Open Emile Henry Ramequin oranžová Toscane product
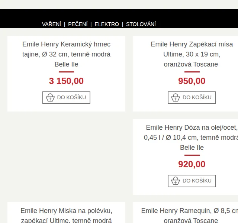238x223 pixels. point(190,216)
